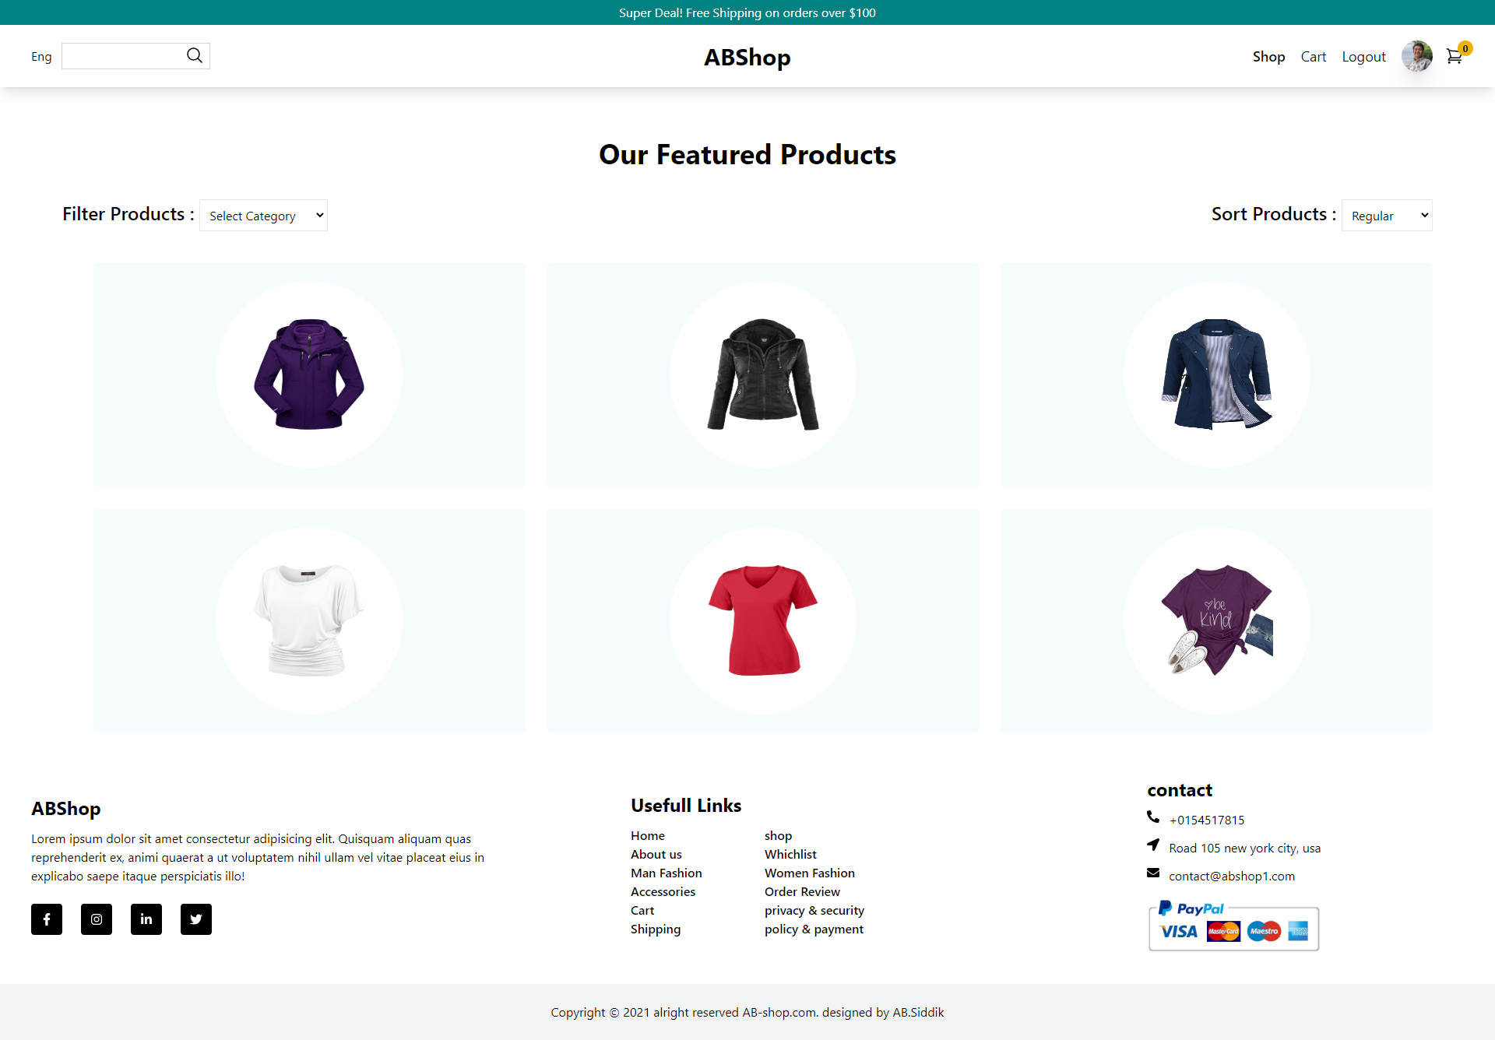This screenshot has height=1040, width=1495.
Task: Open the Select Category filter dropdown
Action: 263,215
